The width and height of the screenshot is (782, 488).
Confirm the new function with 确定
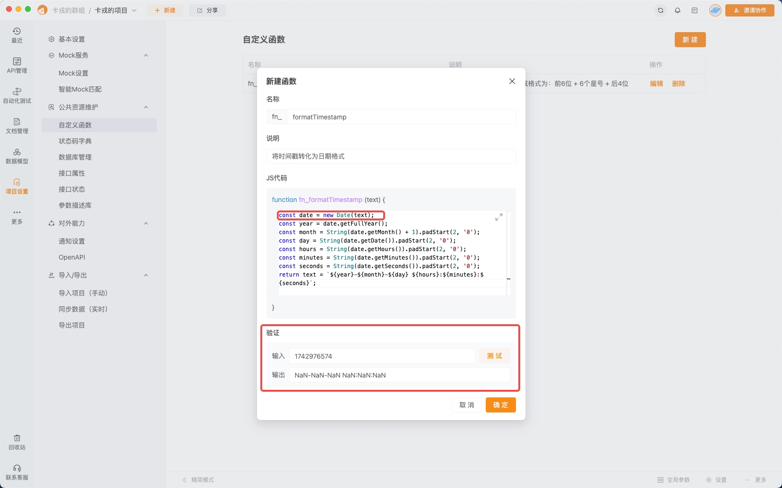pos(500,404)
